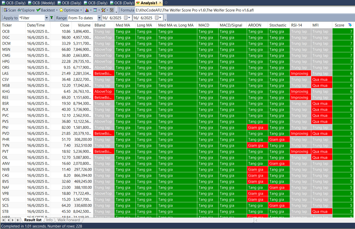The height and width of the screenshot is (229, 355).
Task: Open the Apply to Filter dropdown
Action: click(x=46, y=18)
